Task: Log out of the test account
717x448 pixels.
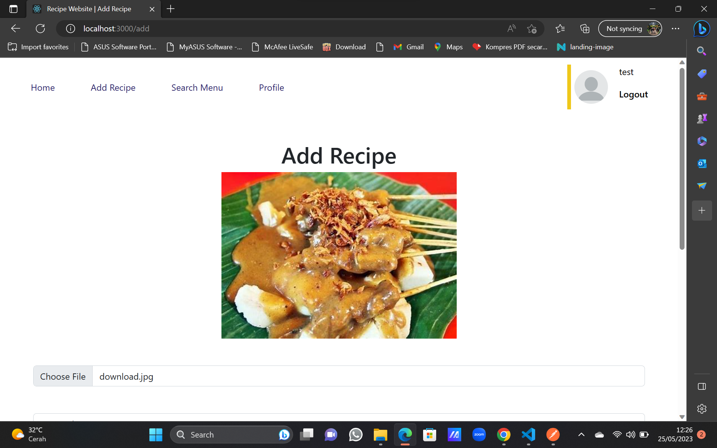Action: [x=633, y=94]
